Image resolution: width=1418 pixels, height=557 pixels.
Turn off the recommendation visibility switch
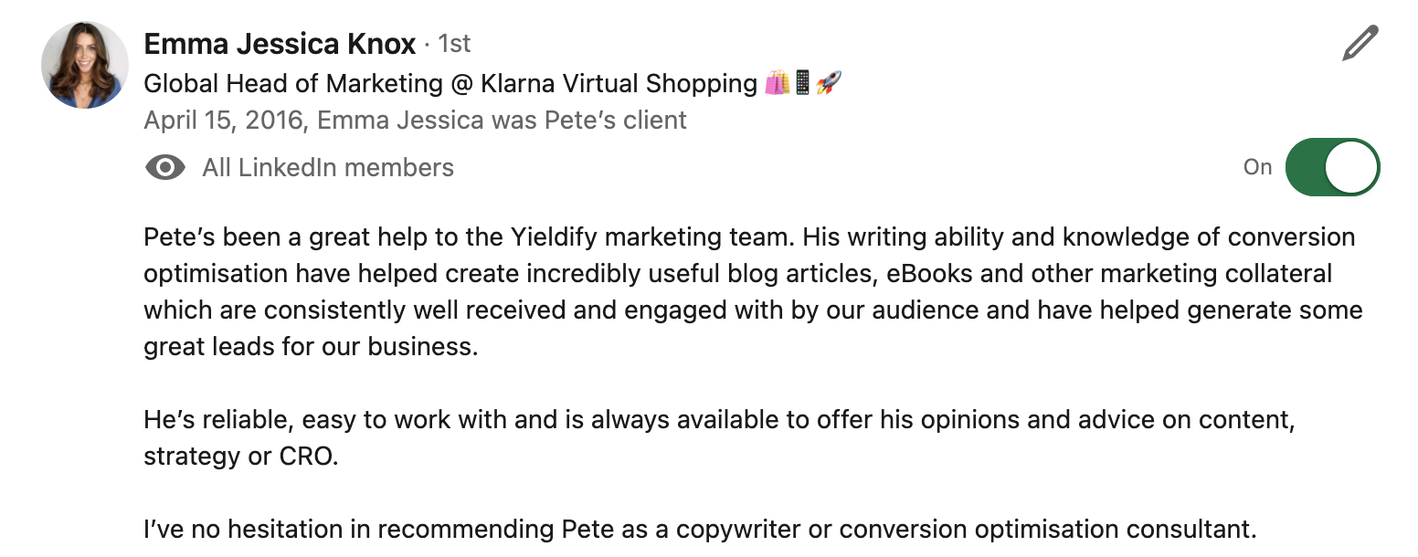coord(1332,167)
